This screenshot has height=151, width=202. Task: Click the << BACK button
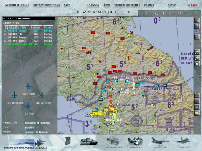(x=192, y=5)
